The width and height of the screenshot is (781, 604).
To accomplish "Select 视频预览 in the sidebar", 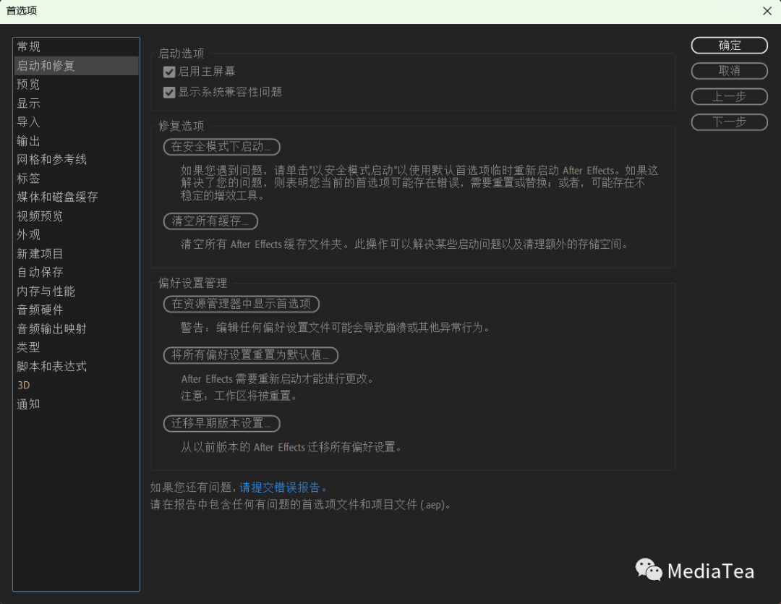I will (x=76, y=216).
